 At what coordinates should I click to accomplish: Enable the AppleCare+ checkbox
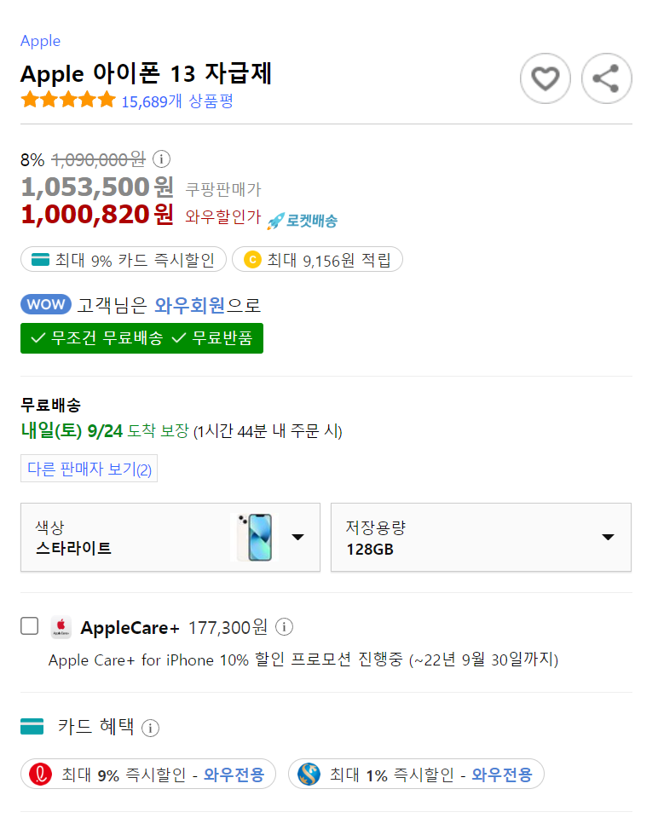(29, 625)
